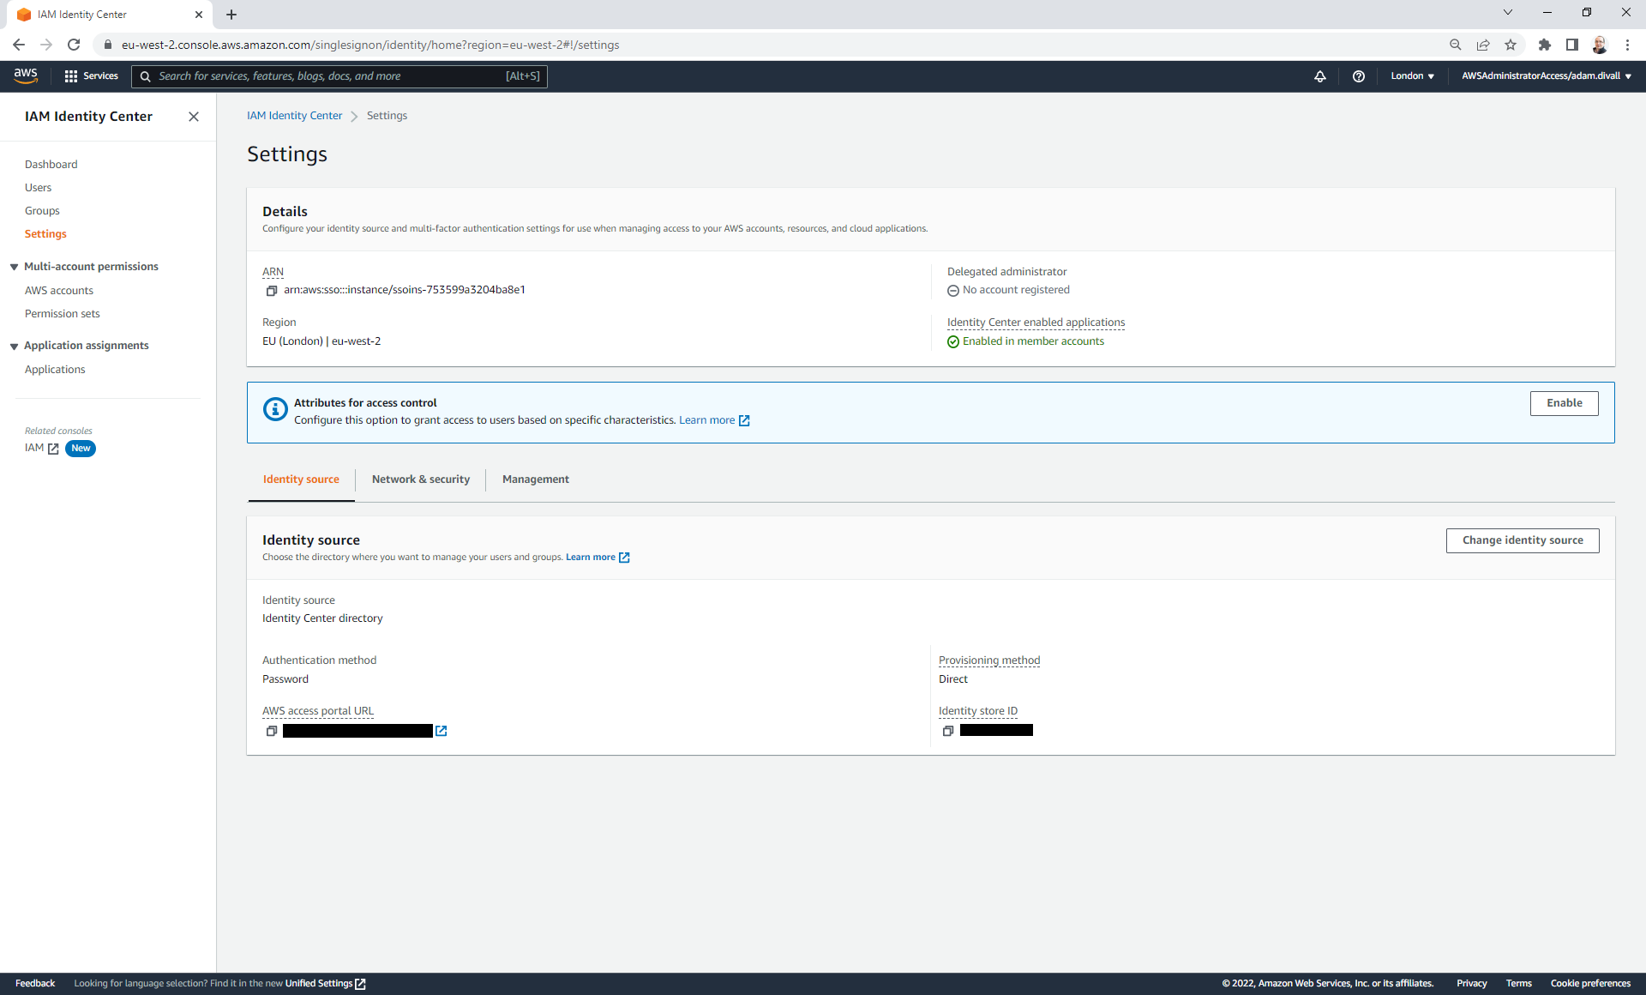Copy the Identity store ID
The image size is (1646, 995).
(x=948, y=731)
